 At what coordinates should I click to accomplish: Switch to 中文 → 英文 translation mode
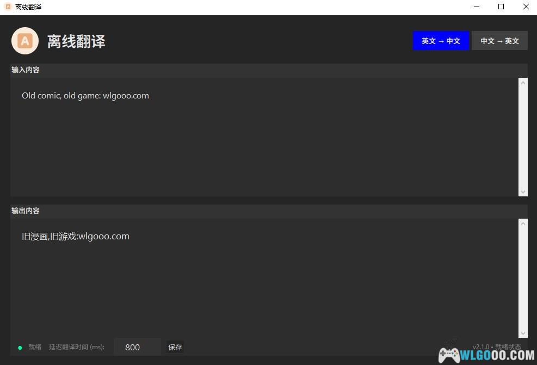pos(499,41)
